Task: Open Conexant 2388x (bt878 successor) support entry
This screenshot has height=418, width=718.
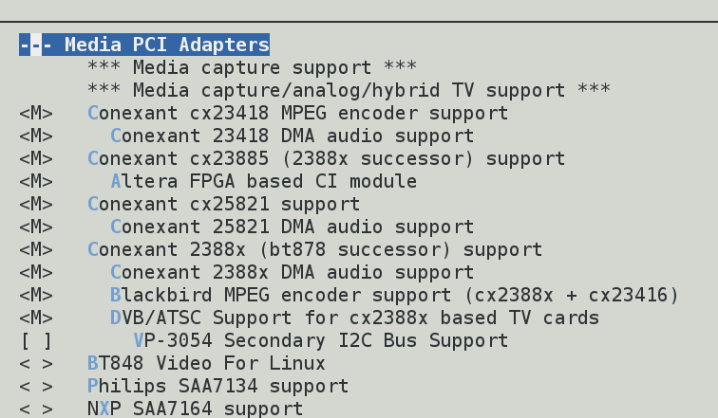Action: click(314, 250)
